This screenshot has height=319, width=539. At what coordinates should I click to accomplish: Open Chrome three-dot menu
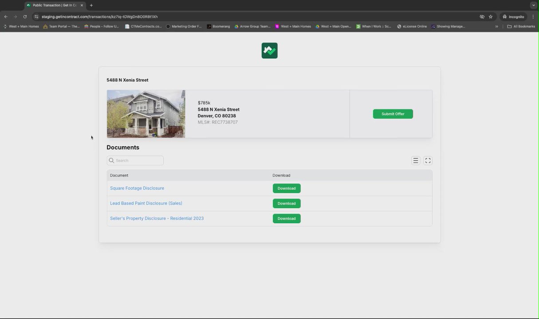[x=533, y=17]
